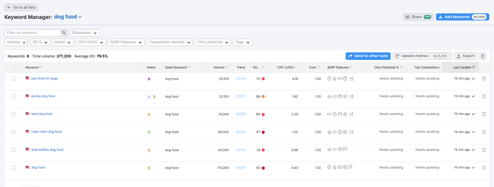Open the 'just food for dogs' keyword link
This screenshot has height=187, width=494.
point(44,79)
